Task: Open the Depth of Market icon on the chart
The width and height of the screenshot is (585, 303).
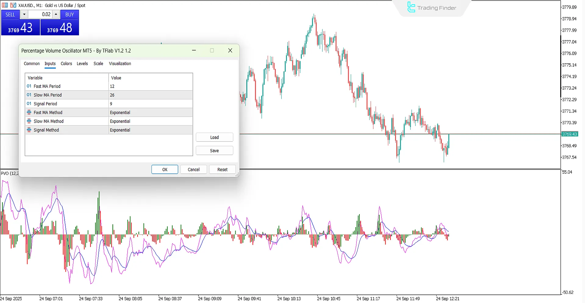Action: [x=5, y=5]
